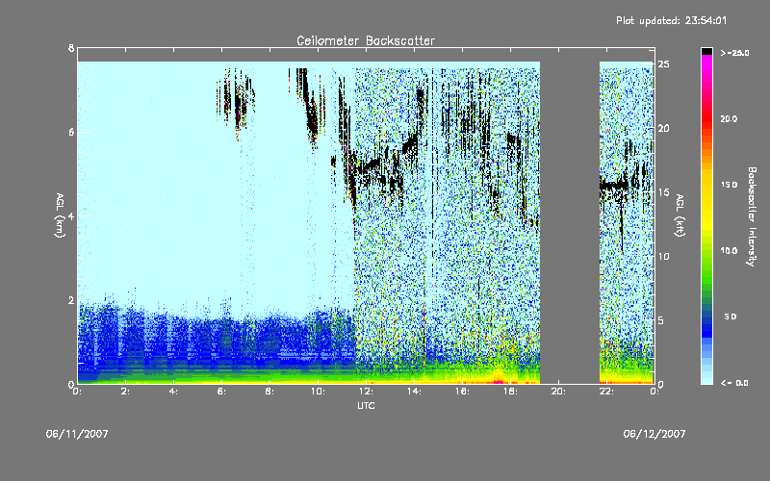Click the end date "06/12/2007"
Viewport: 770px width, 481px height.
pyautogui.click(x=654, y=434)
